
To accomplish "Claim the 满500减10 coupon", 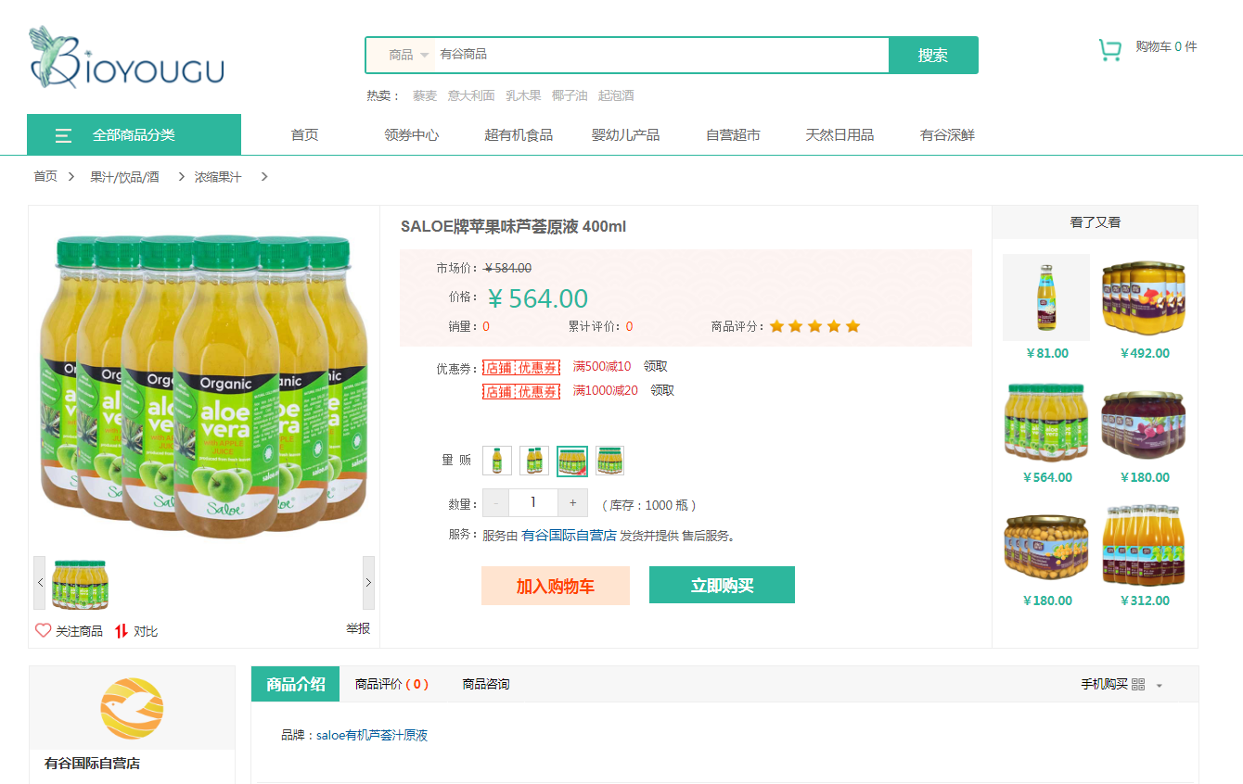I will (x=656, y=367).
